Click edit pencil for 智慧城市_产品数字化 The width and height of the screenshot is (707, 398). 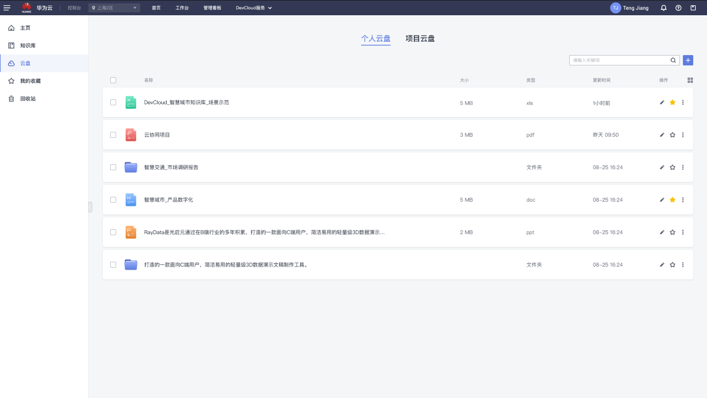pyautogui.click(x=662, y=200)
